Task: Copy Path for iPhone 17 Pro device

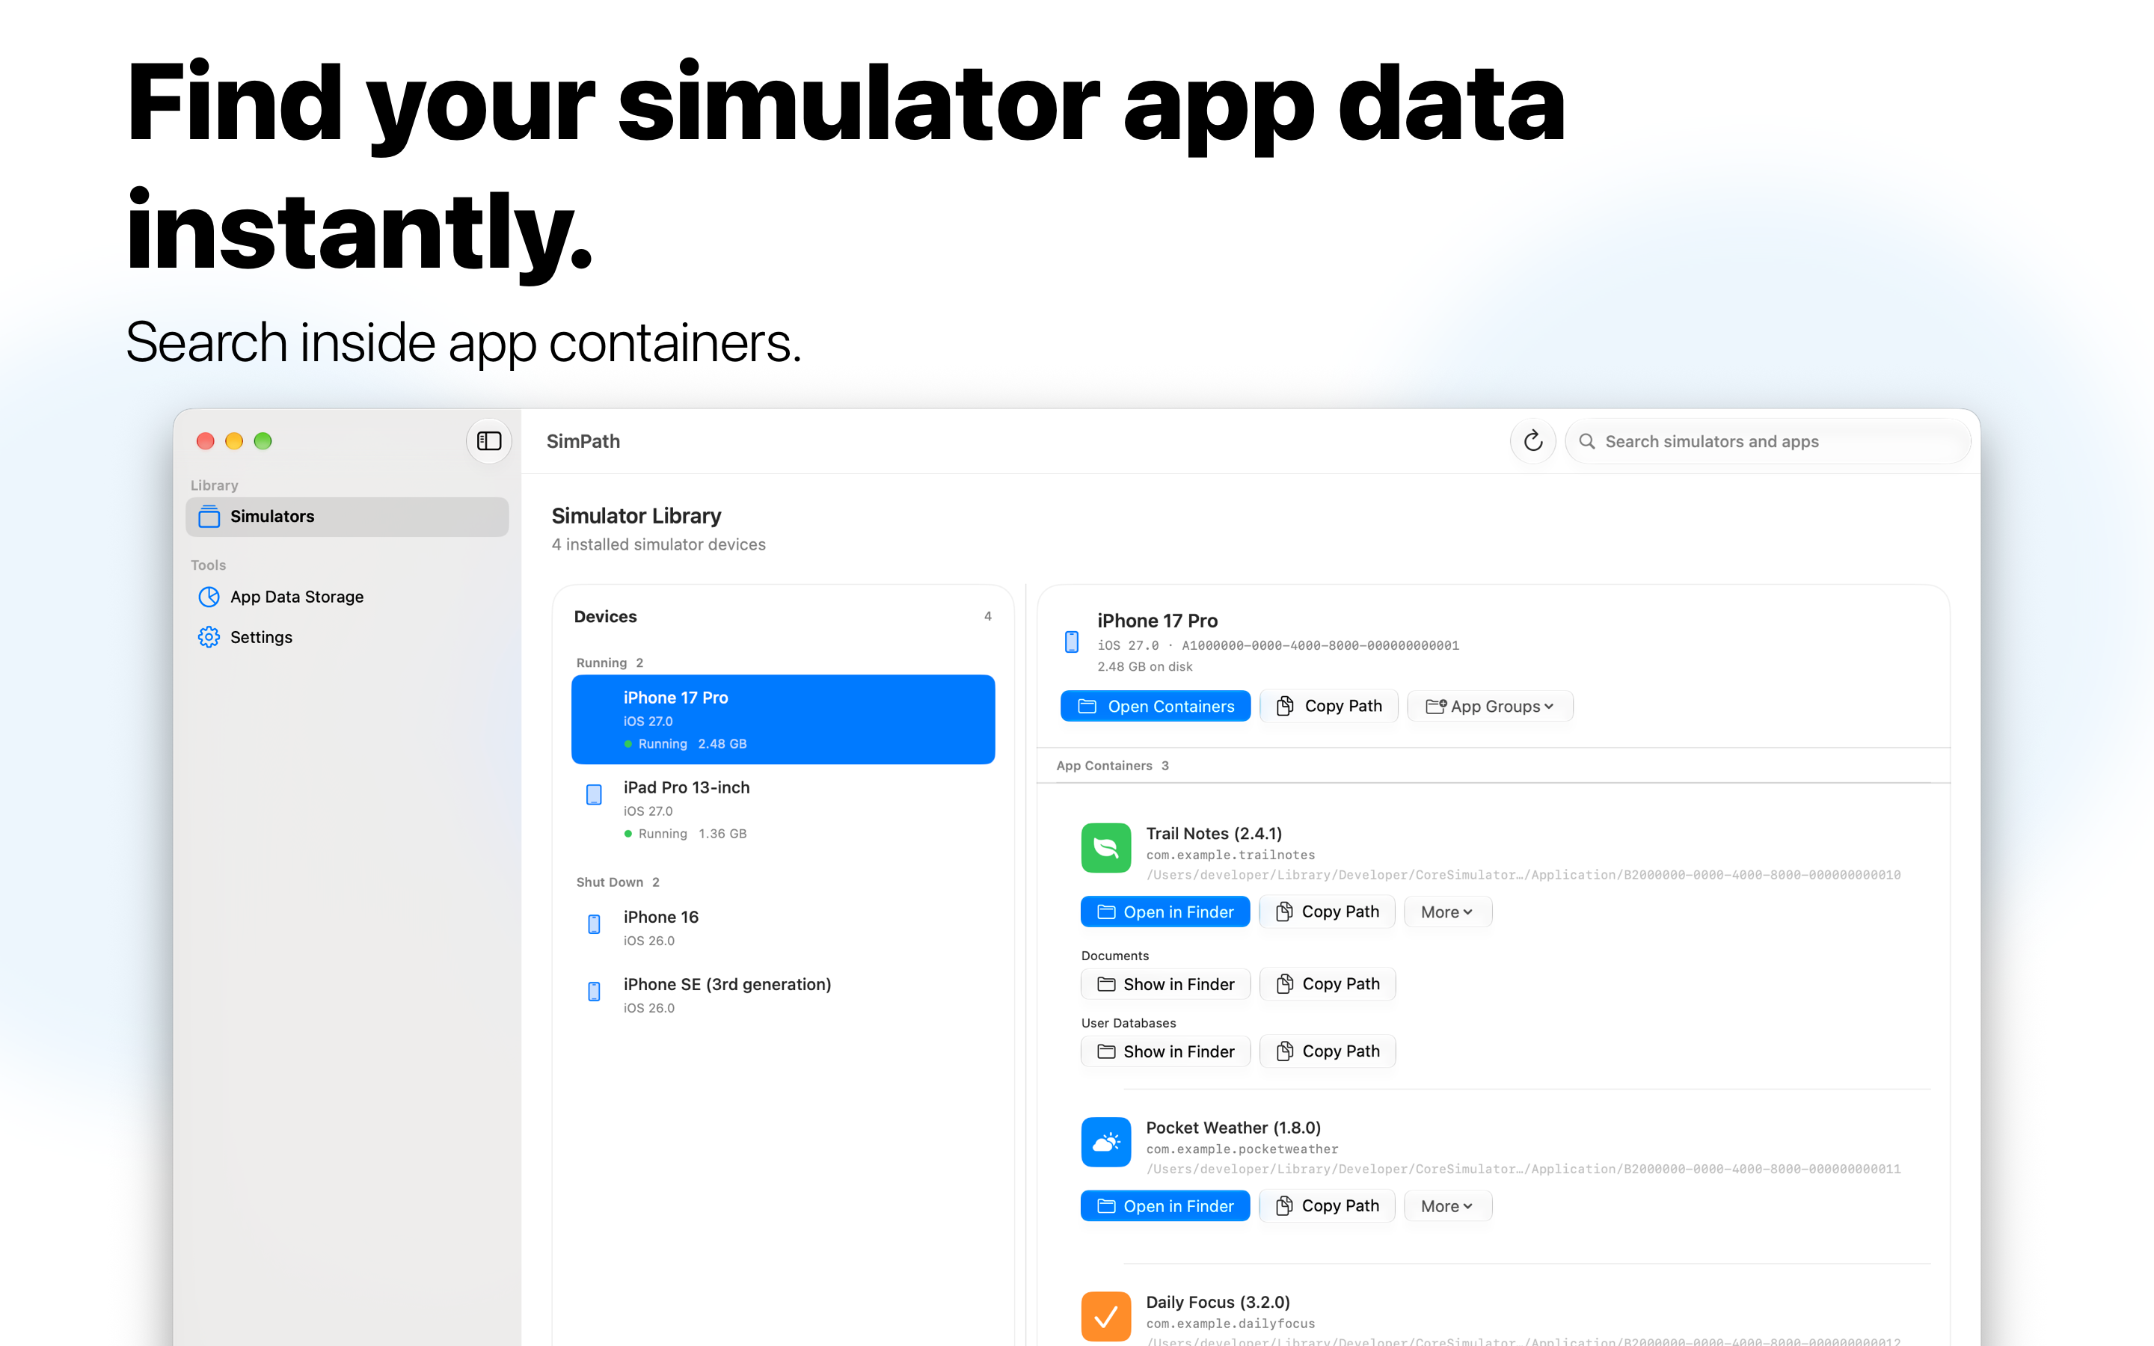Action: tap(1329, 706)
